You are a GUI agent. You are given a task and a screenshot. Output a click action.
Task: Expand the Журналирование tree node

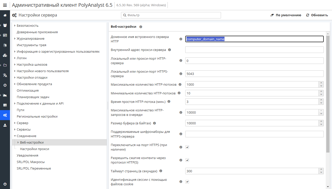(15, 38)
